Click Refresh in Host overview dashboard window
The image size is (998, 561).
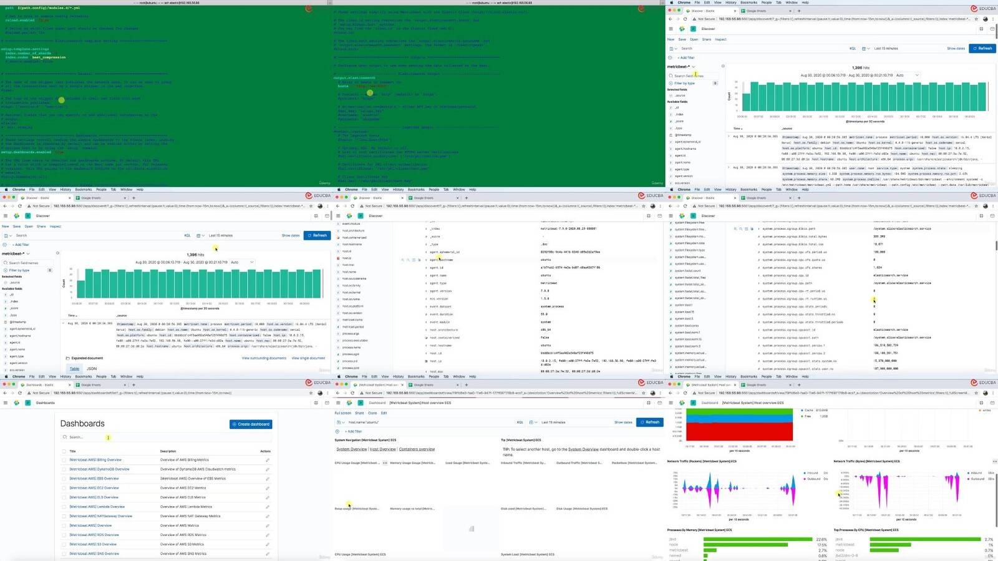tap(649, 422)
